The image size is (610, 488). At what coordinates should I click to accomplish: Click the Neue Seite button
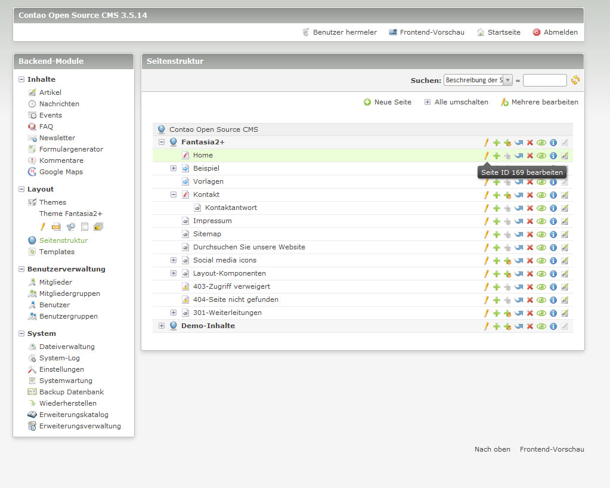point(388,102)
